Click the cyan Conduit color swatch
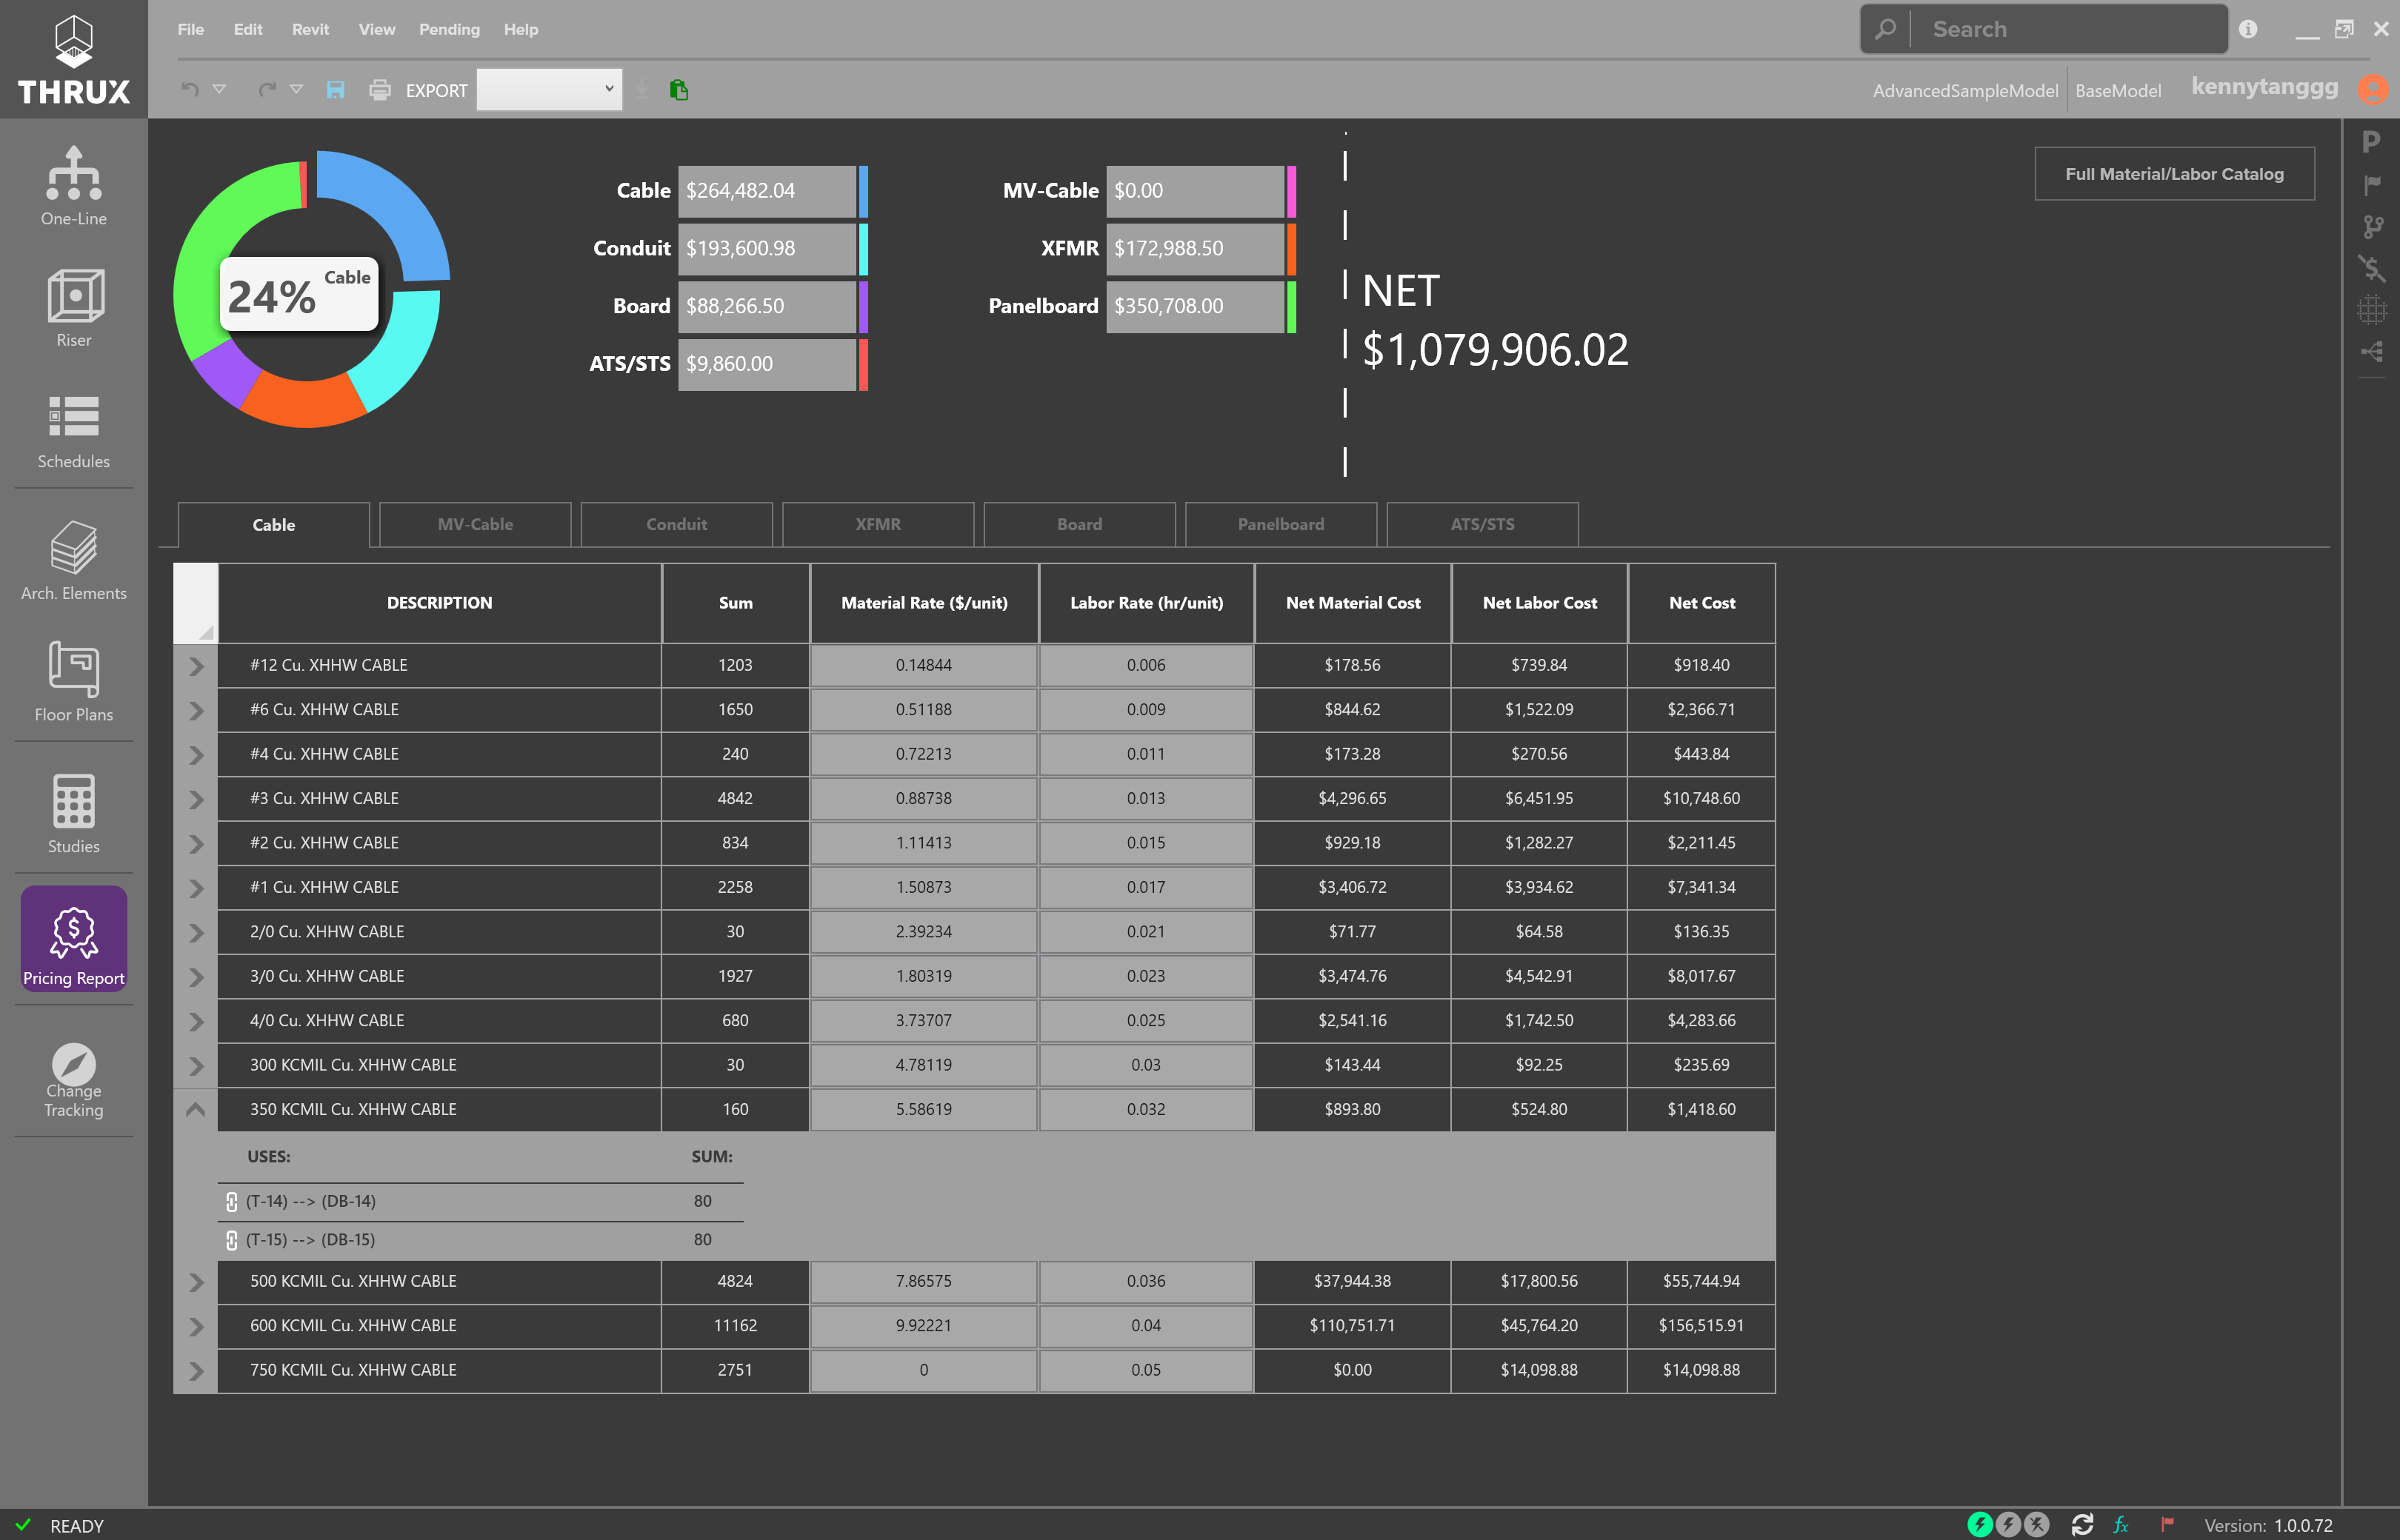Image resolution: width=2400 pixels, height=1540 pixels. click(864, 249)
